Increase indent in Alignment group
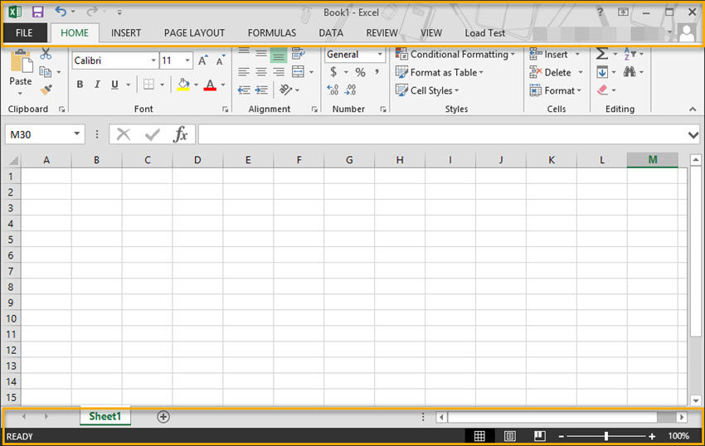The image size is (705, 446). [261, 90]
